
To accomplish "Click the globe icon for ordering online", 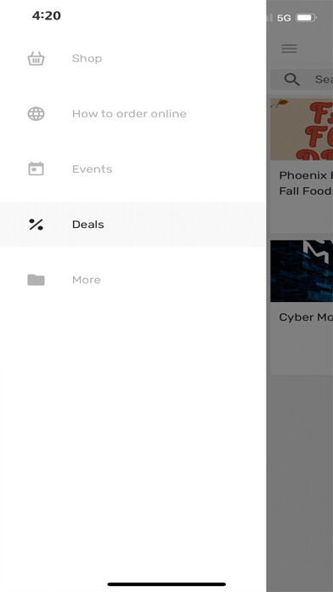I will 36,114.
